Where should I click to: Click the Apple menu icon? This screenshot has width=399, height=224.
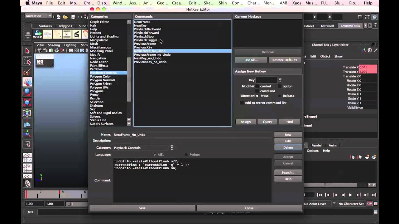(27, 3)
